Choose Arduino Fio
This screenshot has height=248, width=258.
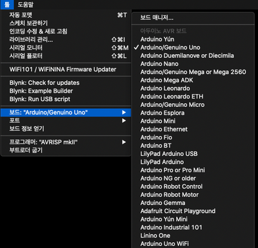coord(193,137)
